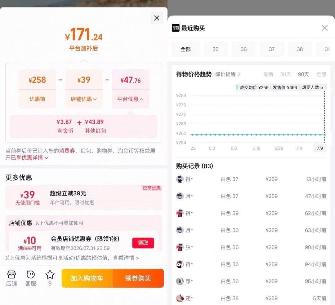The width and height of the screenshot is (335, 305).
Task: Open avatar of buyer 13小时前
Action: (x=180, y=179)
